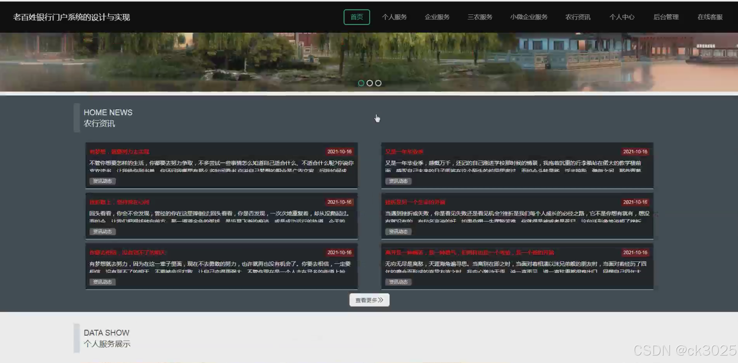Viewport: 738px width, 363px height.
Task: Navigate to 三农服务 page
Action: click(480, 17)
